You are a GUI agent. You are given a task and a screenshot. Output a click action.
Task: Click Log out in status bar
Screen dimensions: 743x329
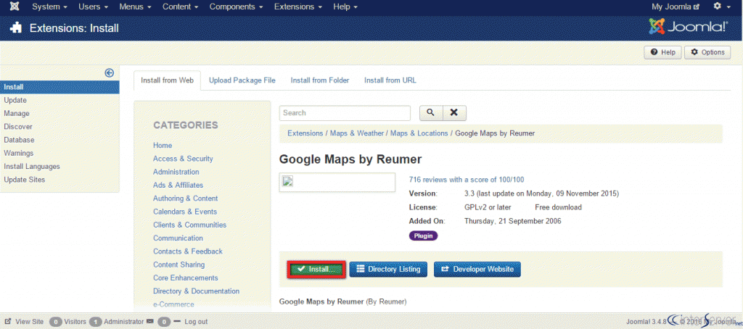click(196, 322)
